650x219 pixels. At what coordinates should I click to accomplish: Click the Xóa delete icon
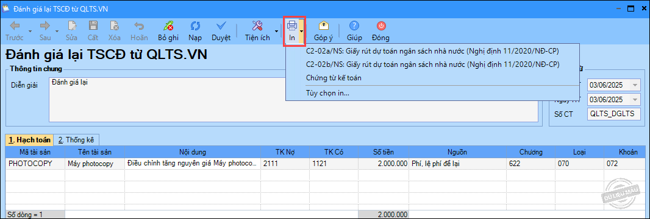(x=115, y=26)
